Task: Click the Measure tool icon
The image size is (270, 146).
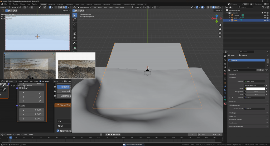Action: [x=75, y=47]
